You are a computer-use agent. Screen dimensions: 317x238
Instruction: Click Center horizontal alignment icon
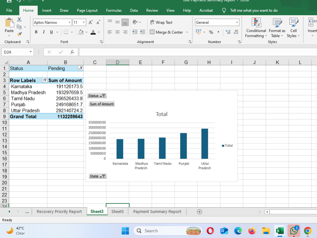(118, 32)
